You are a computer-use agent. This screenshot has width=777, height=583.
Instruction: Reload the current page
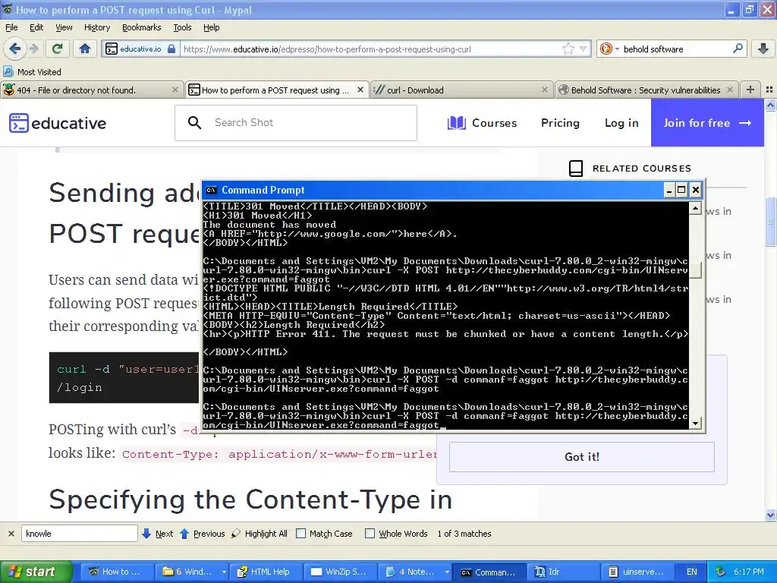point(58,49)
